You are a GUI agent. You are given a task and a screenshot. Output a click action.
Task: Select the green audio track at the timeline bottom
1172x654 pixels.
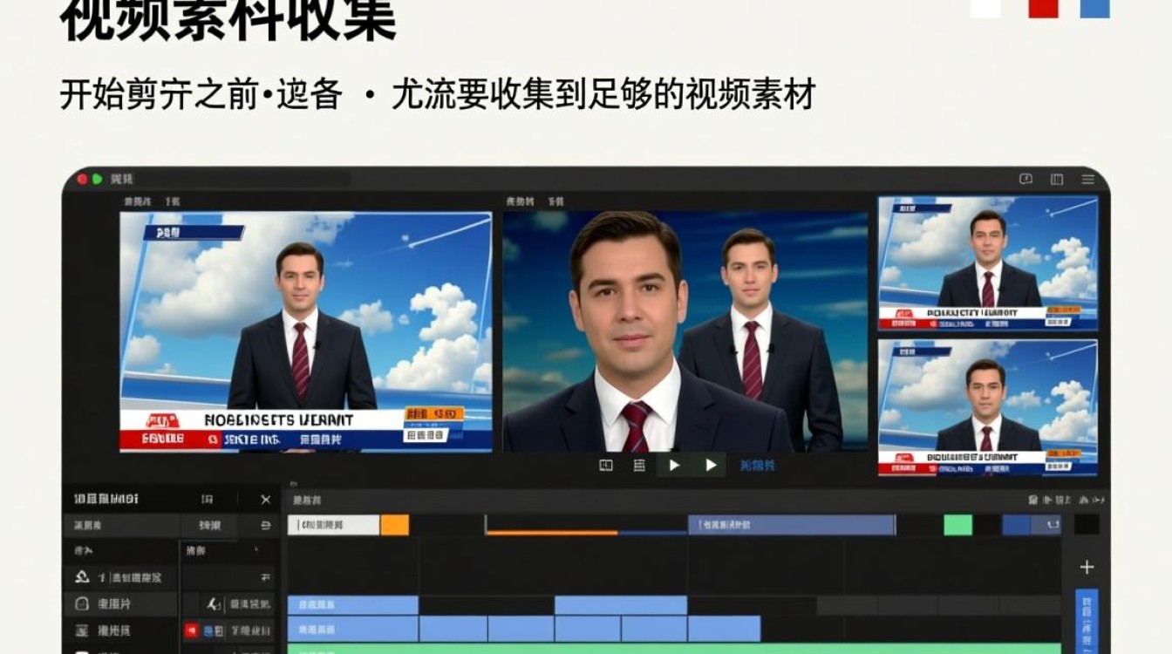674,649
